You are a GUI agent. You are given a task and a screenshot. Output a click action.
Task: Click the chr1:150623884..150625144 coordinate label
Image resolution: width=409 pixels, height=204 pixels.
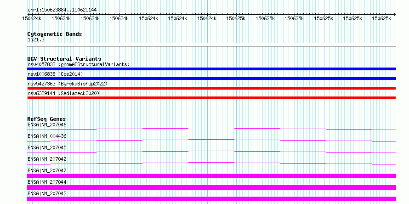pyautogui.click(x=62, y=10)
